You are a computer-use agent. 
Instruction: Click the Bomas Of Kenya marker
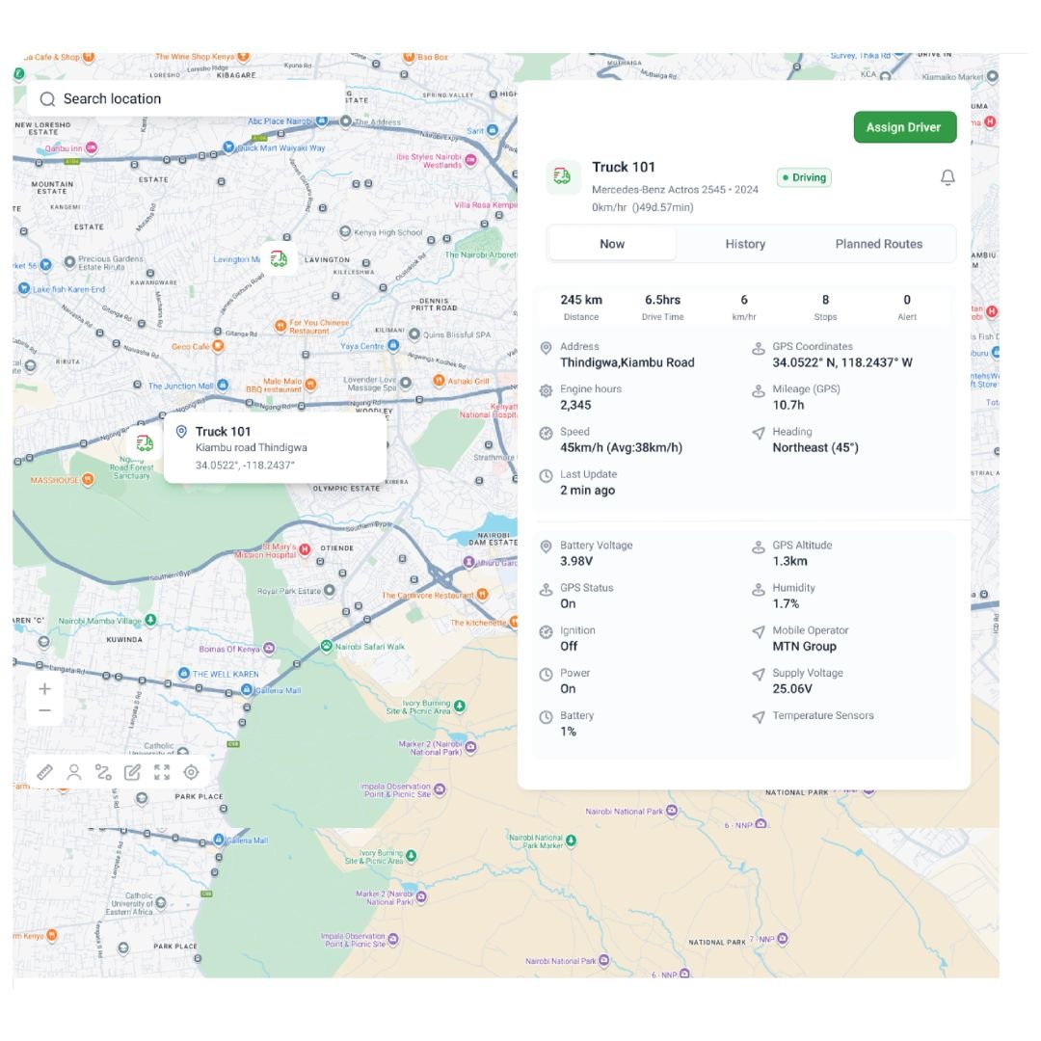[x=269, y=648]
